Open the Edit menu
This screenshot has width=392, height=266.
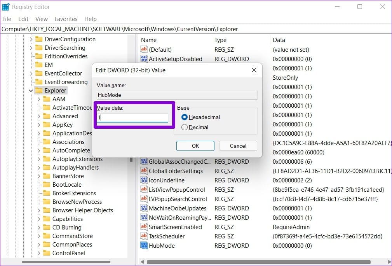pos(23,19)
